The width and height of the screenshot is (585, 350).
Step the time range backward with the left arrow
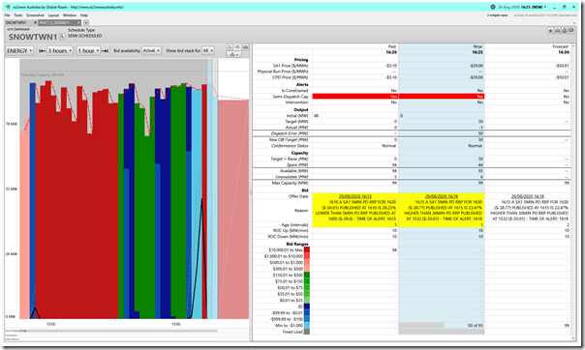[43, 50]
